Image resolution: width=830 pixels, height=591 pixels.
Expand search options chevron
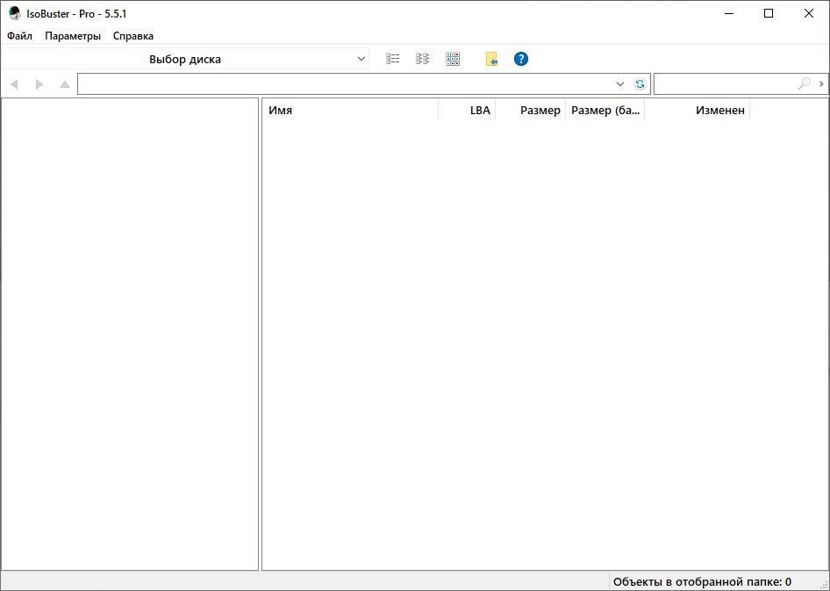[821, 83]
